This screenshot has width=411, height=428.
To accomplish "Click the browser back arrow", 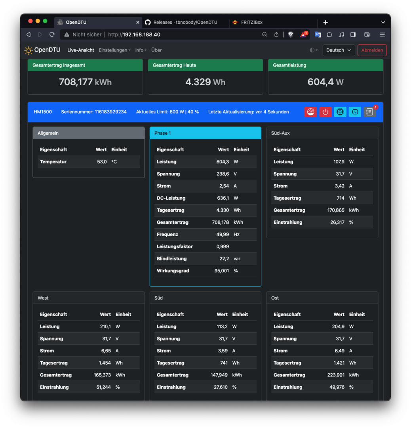I will pos(29,34).
